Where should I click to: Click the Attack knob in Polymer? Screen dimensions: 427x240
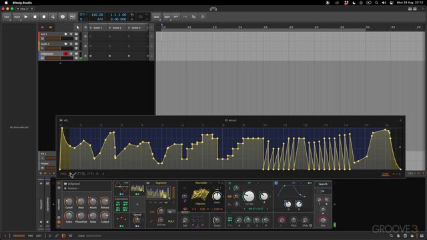(x=93, y=202)
